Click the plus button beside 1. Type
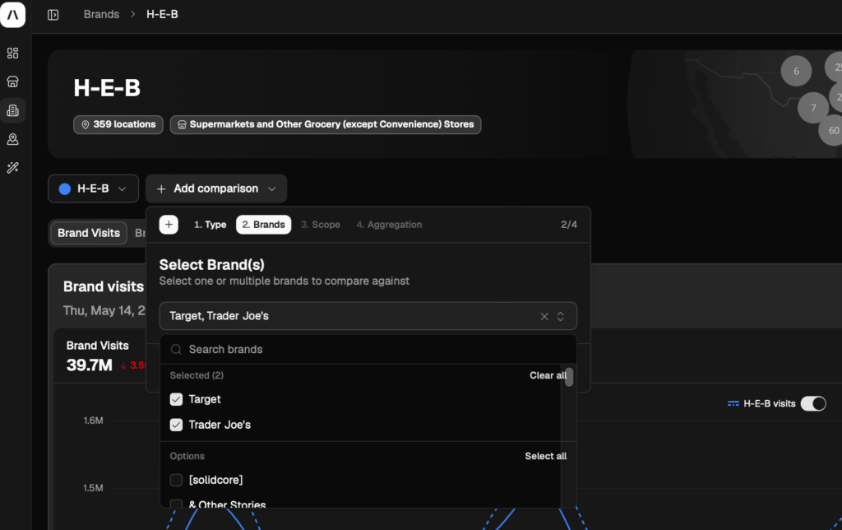Image resolution: width=842 pixels, height=530 pixels. coord(169,225)
